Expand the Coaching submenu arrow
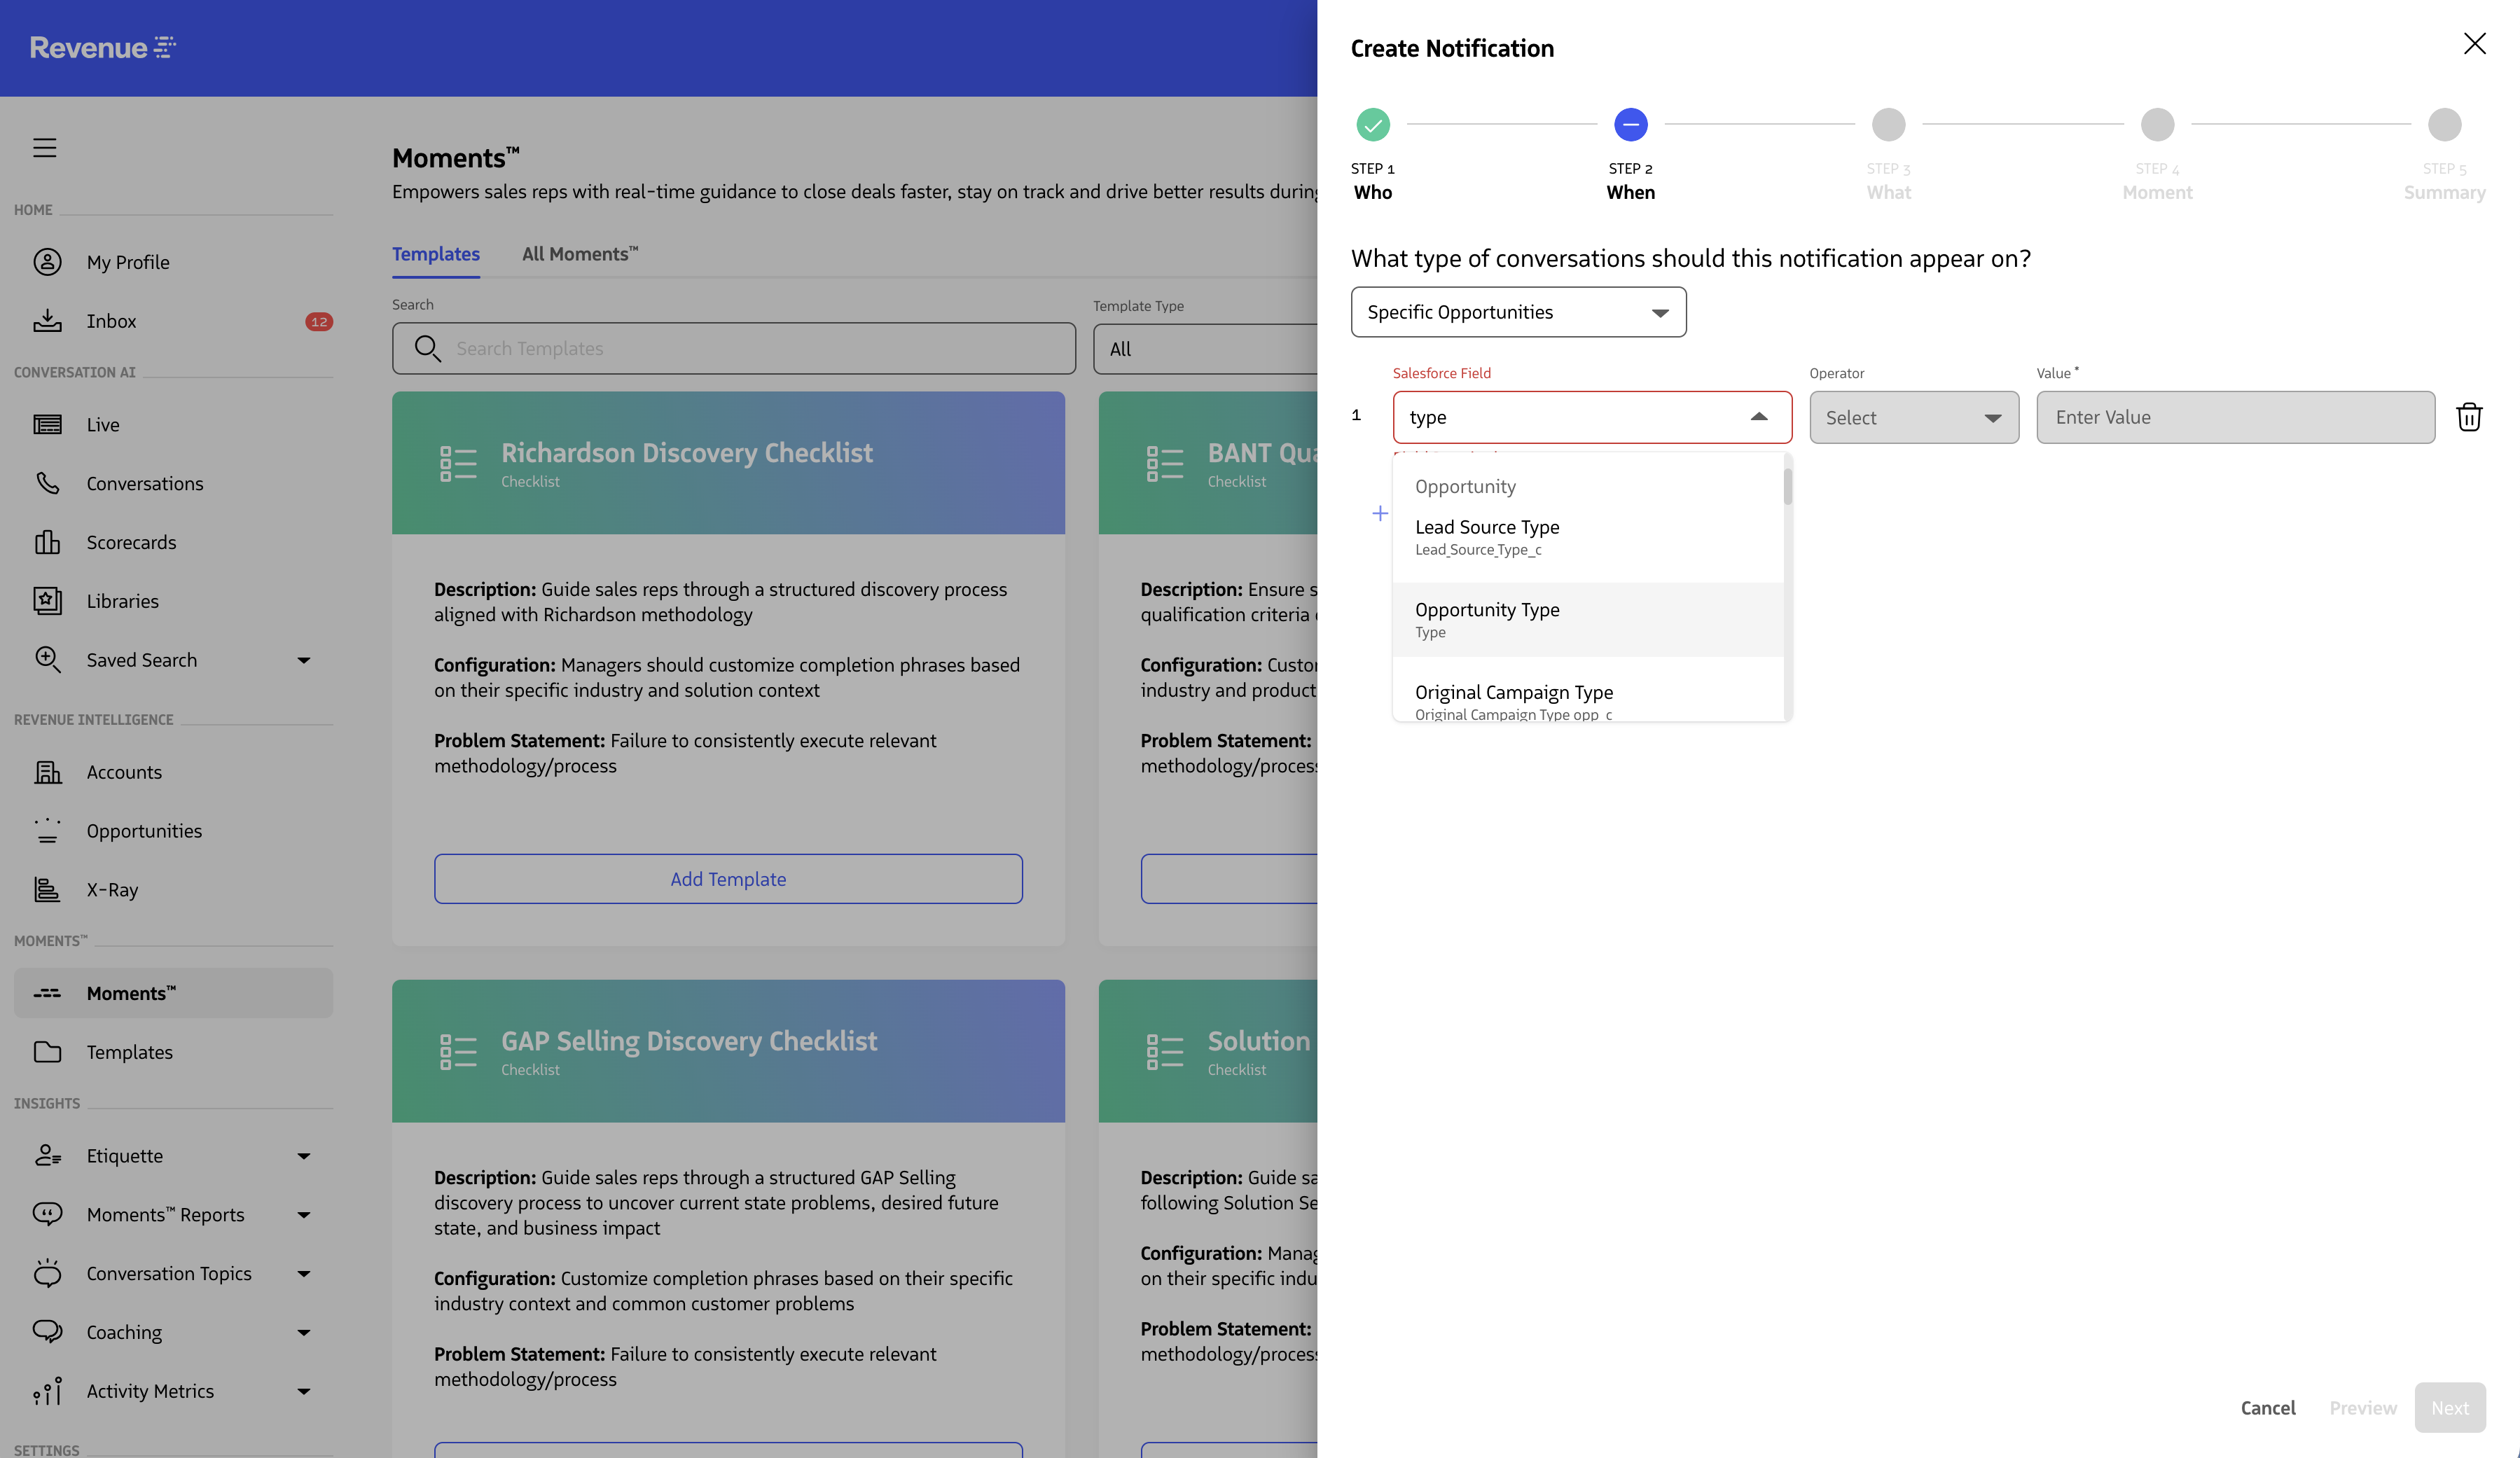 click(304, 1333)
